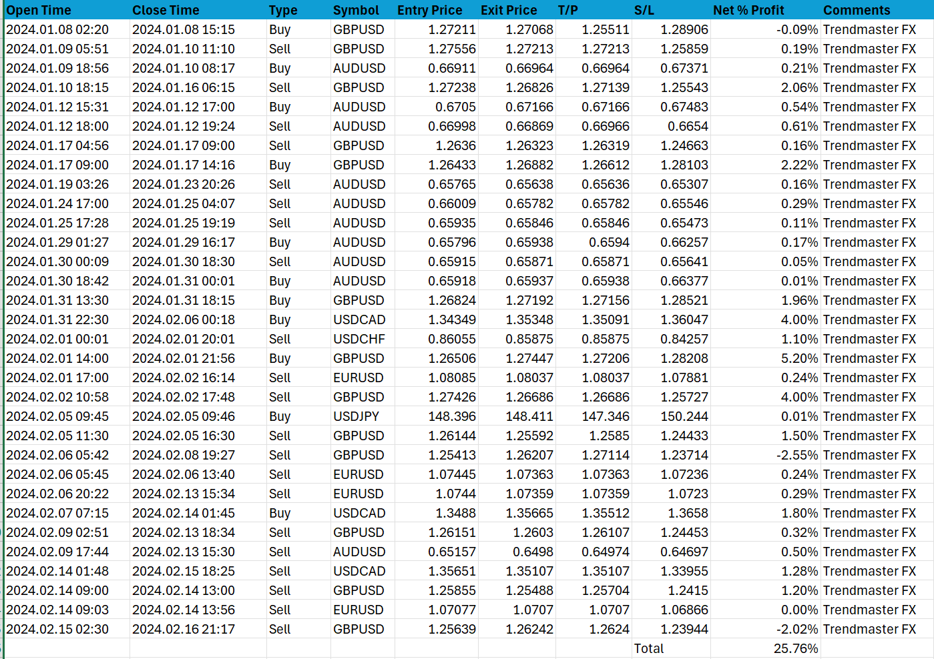Select close time 2024.02.13 15:34
This screenshot has height=659, width=934.
(x=198, y=494)
